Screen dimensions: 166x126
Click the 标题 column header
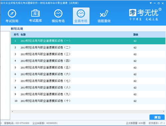[x=23, y=35]
